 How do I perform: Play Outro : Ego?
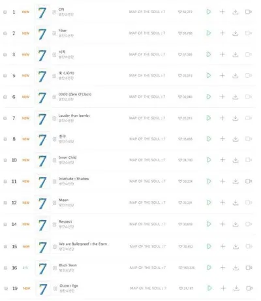tap(209, 288)
